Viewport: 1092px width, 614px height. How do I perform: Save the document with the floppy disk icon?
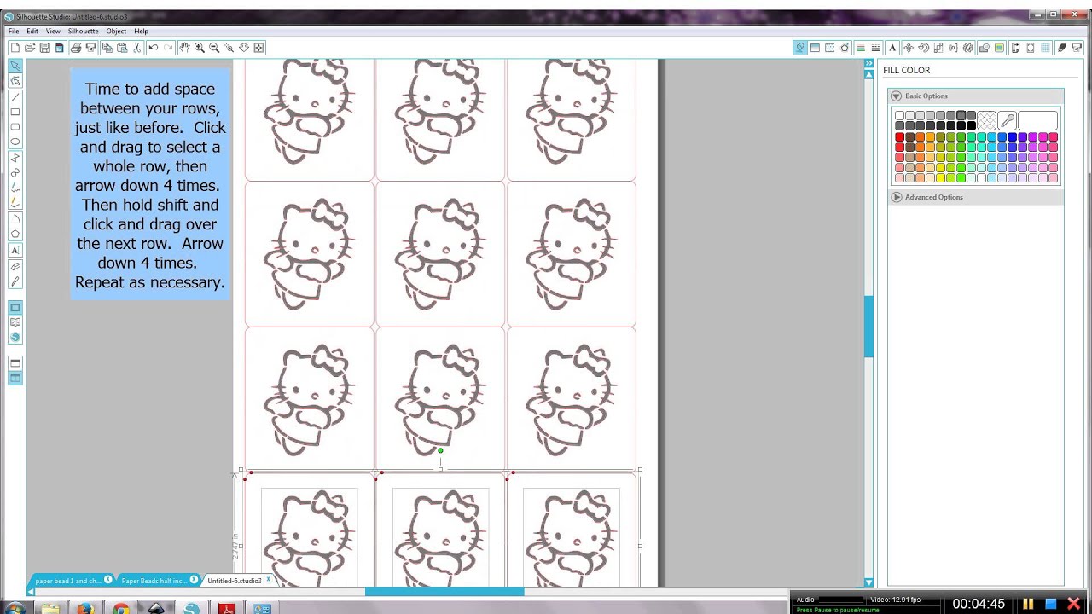coord(44,48)
